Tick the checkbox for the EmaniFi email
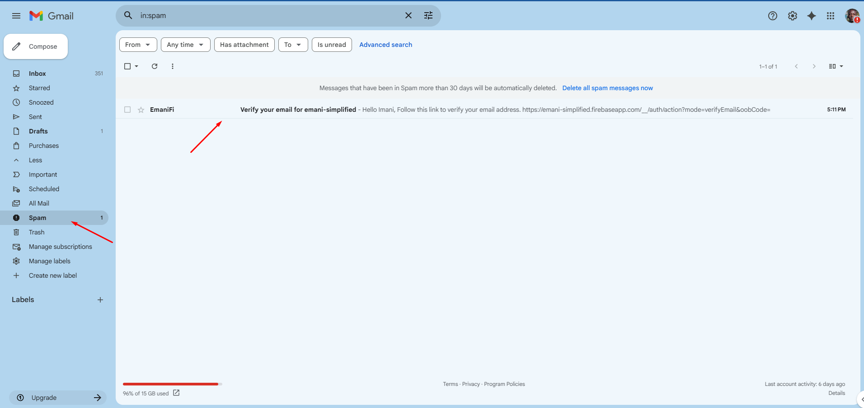The image size is (864, 408). (x=127, y=110)
